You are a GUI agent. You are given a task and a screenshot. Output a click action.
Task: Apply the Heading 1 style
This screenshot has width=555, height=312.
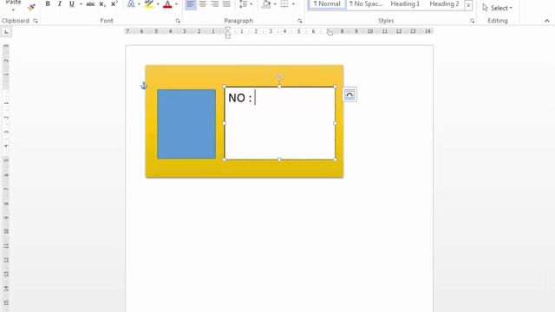coord(405,4)
